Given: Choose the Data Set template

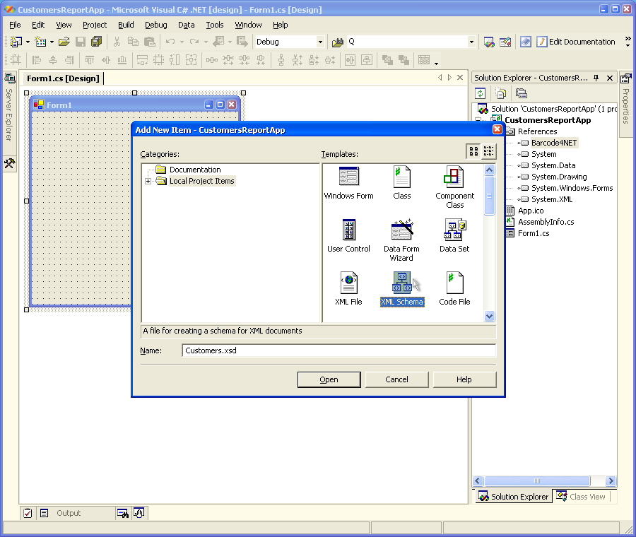Looking at the screenshot, I should [x=454, y=231].
